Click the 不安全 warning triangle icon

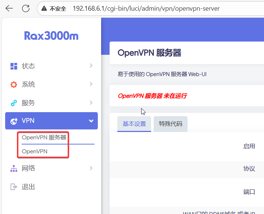tap(44, 8)
